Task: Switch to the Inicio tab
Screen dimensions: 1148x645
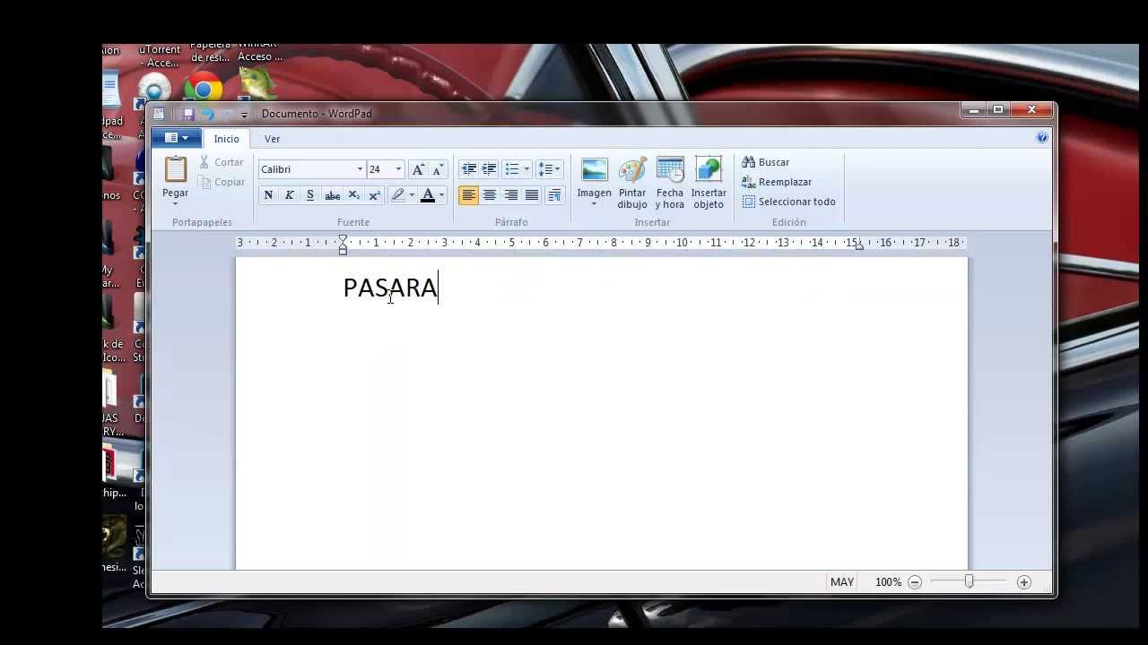Action: (x=226, y=139)
